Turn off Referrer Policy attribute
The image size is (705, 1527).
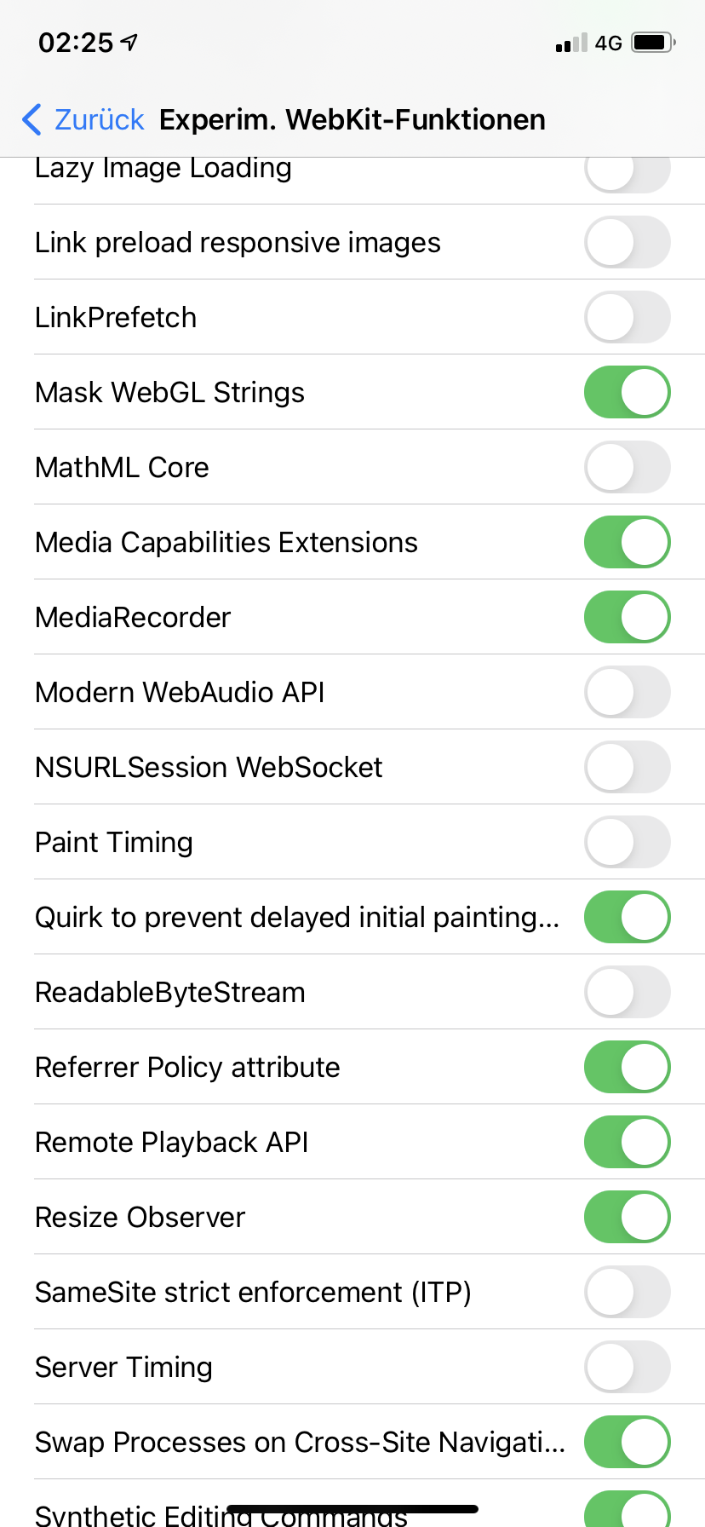627,1067
